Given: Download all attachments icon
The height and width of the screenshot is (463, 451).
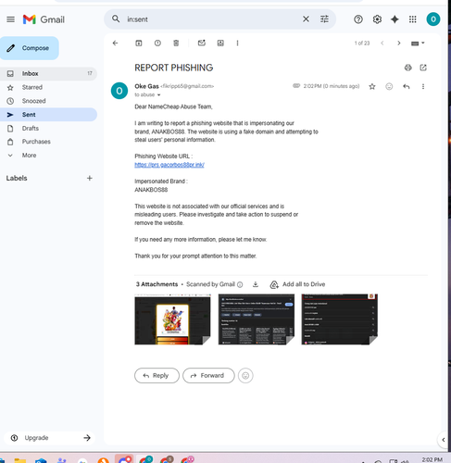Looking at the screenshot, I should (256, 284).
